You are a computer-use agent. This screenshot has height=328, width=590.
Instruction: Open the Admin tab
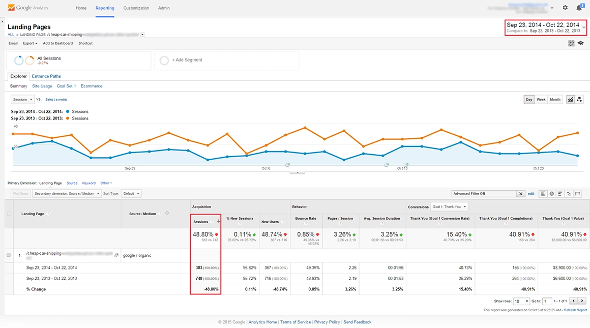tap(164, 8)
